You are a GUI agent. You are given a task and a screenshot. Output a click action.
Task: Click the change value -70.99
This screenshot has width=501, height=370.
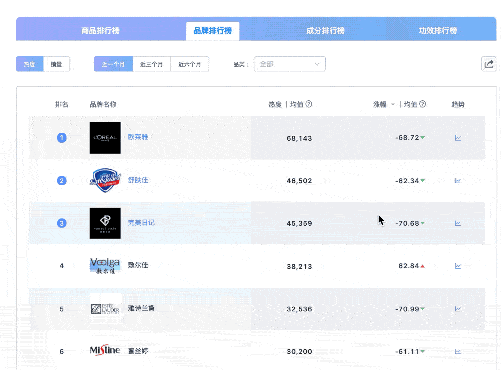tap(407, 309)
